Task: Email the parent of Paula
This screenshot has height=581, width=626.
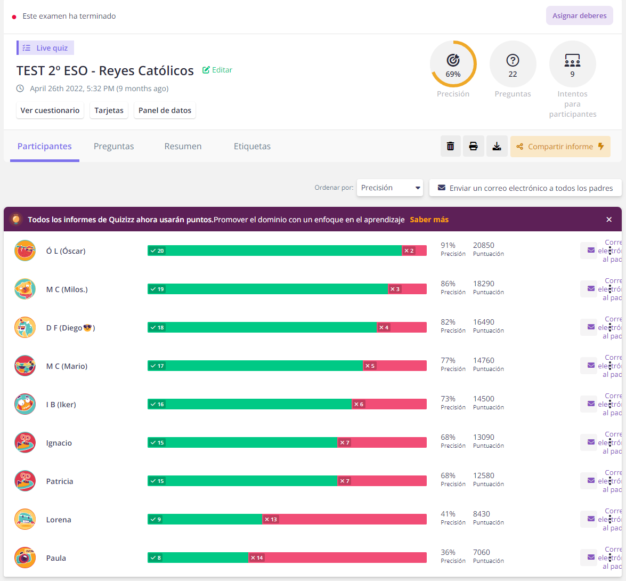Action: [591, 557]
